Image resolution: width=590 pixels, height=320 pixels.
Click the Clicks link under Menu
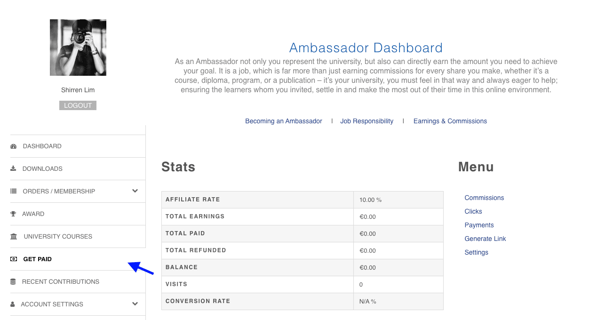click(473, 211)
